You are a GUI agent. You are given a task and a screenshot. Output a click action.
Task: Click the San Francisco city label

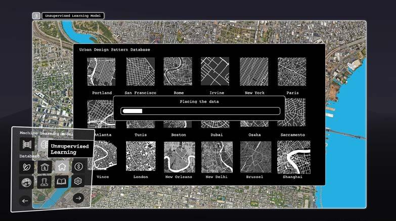pos(141,93)
